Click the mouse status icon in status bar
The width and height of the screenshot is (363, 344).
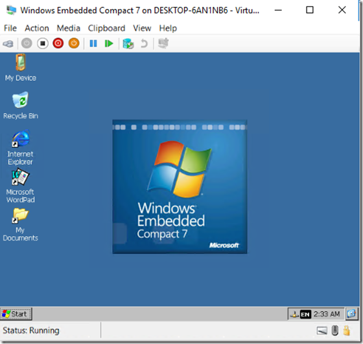pos(334,330)
